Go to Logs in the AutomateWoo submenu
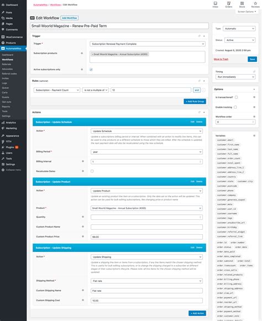This screenshot has height=321, width=262. click(x=4, y=83)
